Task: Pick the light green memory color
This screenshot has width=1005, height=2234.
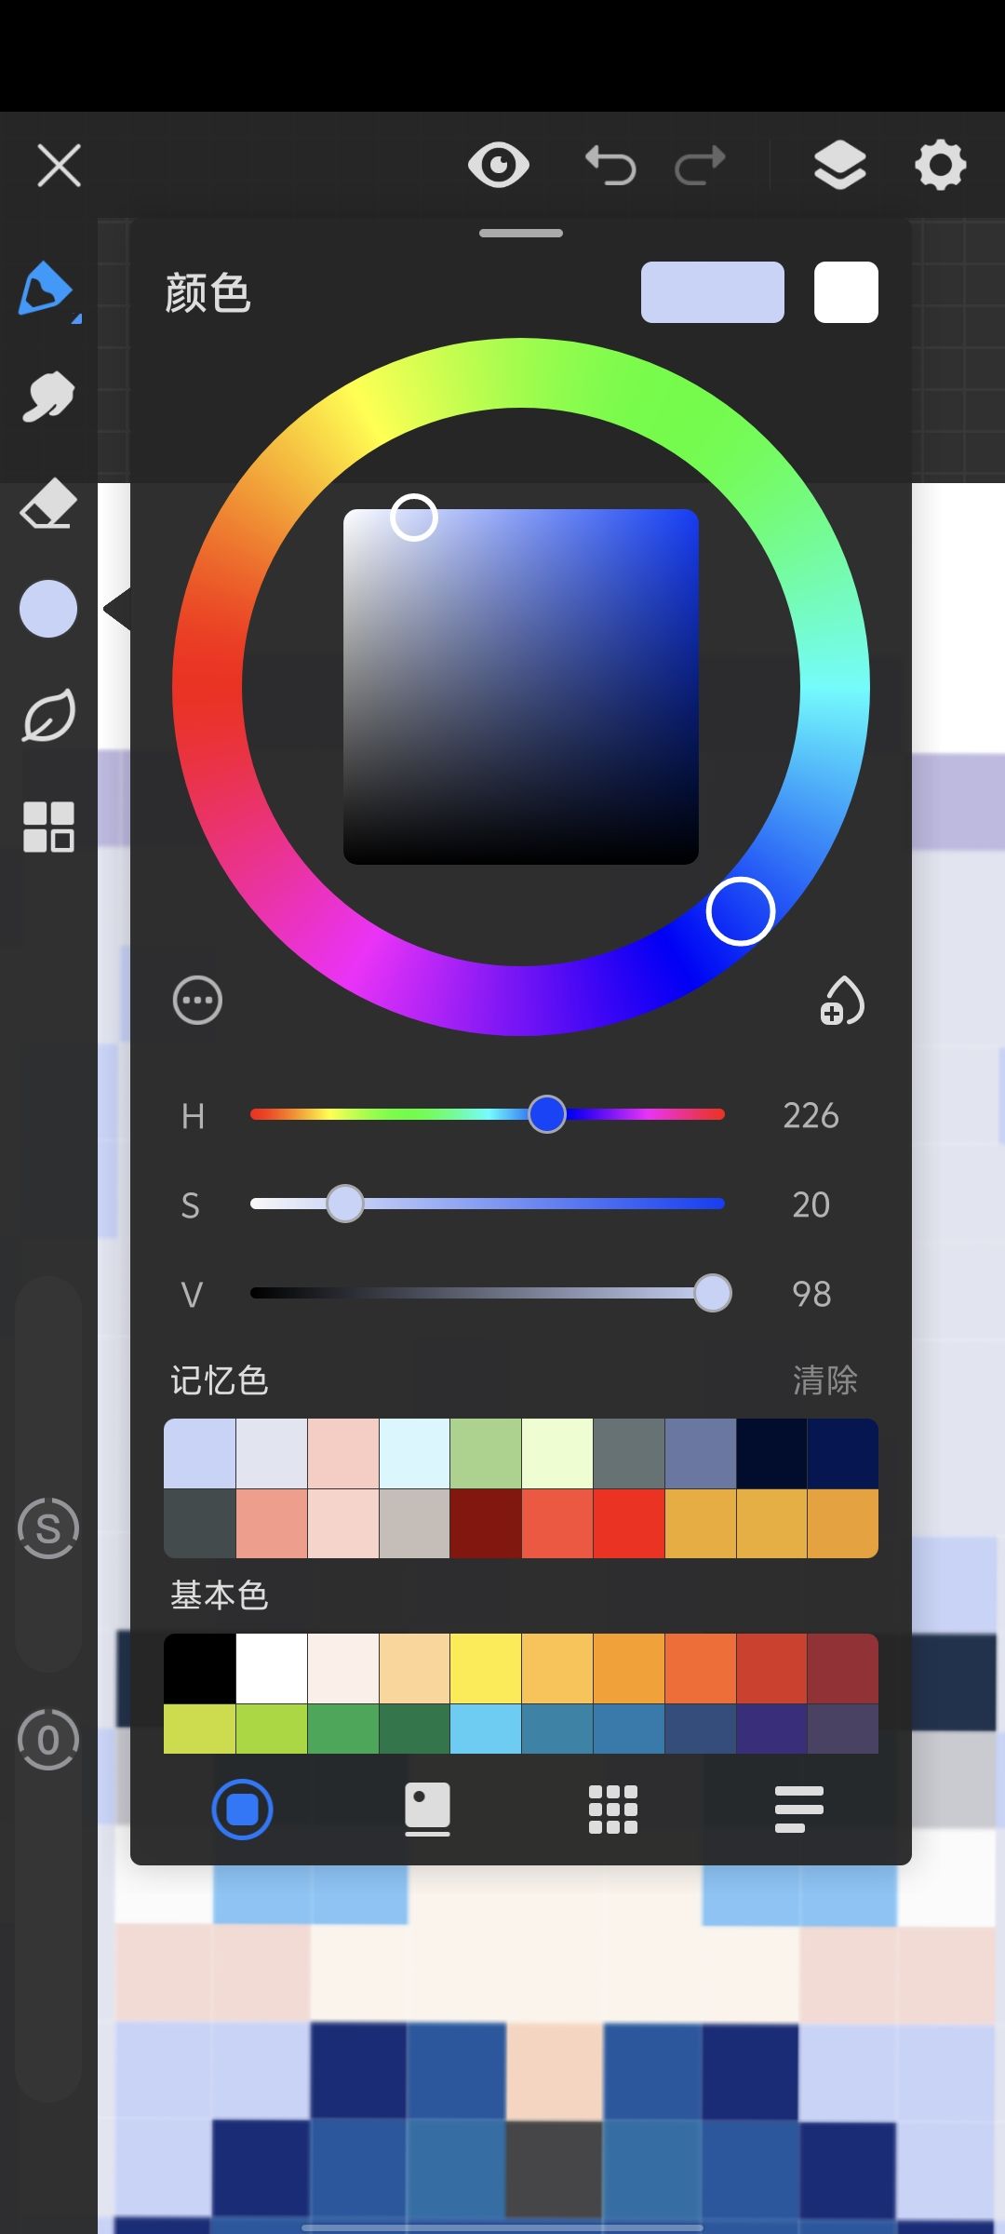Action: (x=486, y=1454)
